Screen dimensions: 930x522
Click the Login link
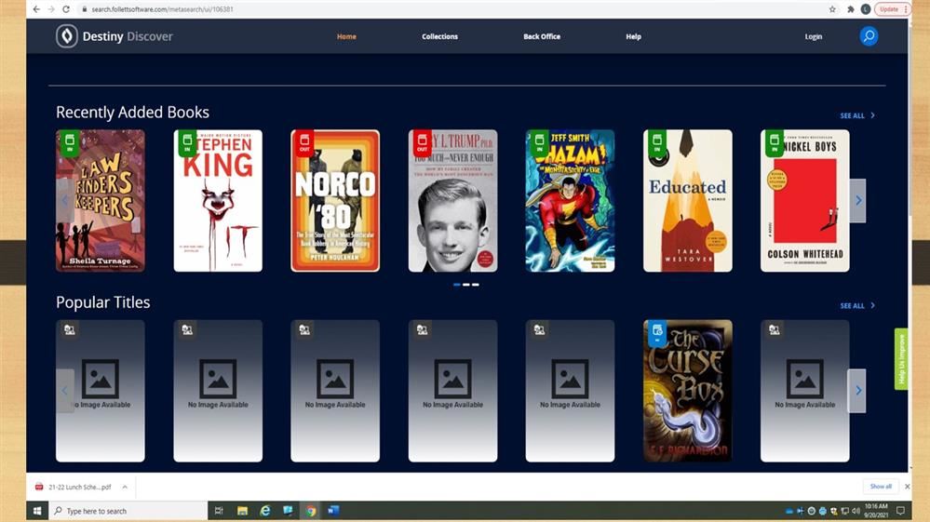tap(813, 36)
